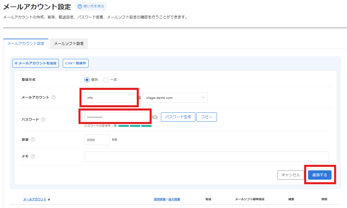The height and width of the screenshot is (208, 347).
Task: Click the メモ text field
Action: click(206, 157)
